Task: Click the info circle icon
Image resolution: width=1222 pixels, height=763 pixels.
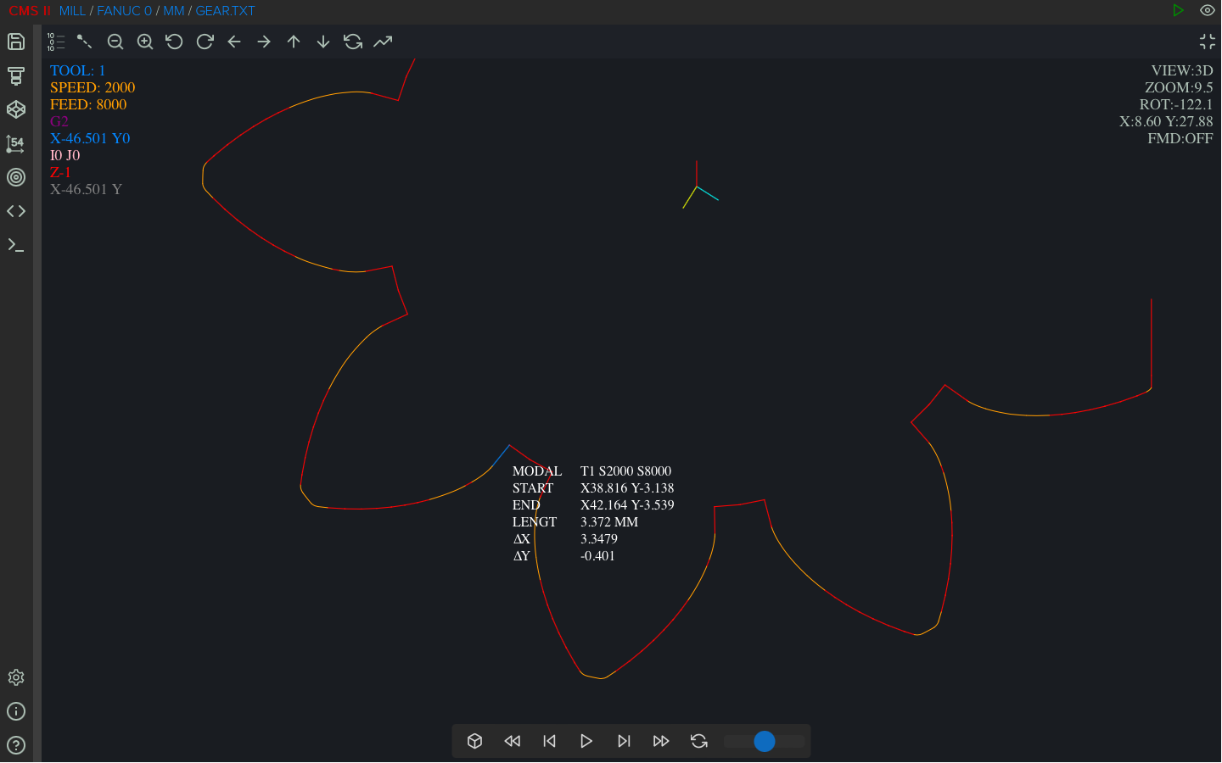Action: point(16,711)
